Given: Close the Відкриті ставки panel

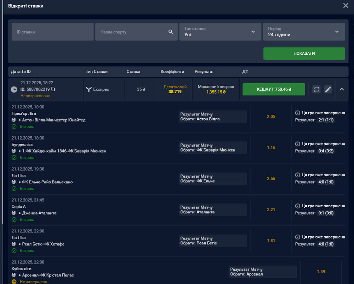Looking at the screenshot, I should 346,5.
